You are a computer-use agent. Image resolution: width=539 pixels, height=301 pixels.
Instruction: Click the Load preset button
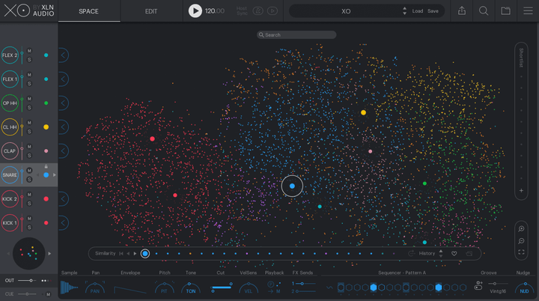pyautogui.click(x=418, y=11)
